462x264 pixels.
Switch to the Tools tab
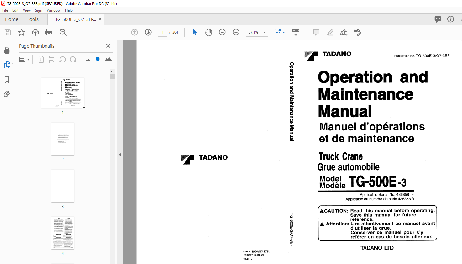[x=33, y=19]
